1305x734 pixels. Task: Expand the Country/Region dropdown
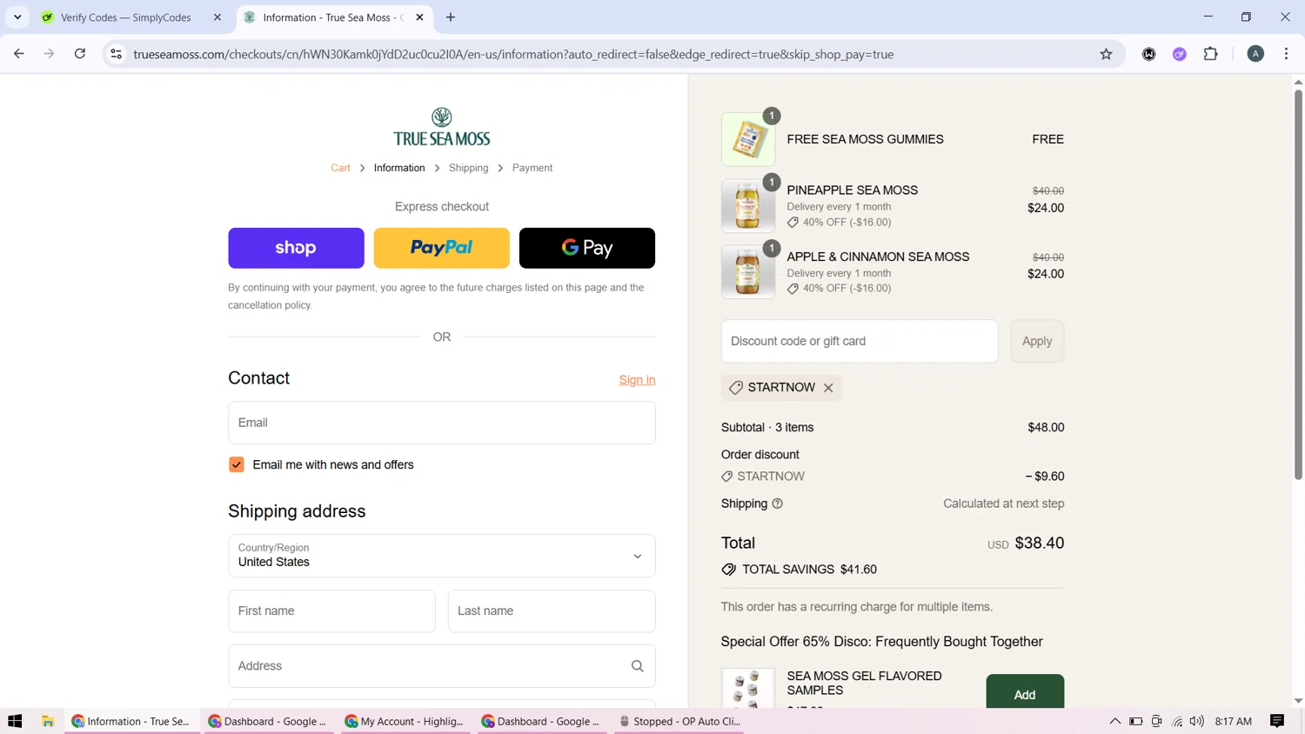point(441,556)
